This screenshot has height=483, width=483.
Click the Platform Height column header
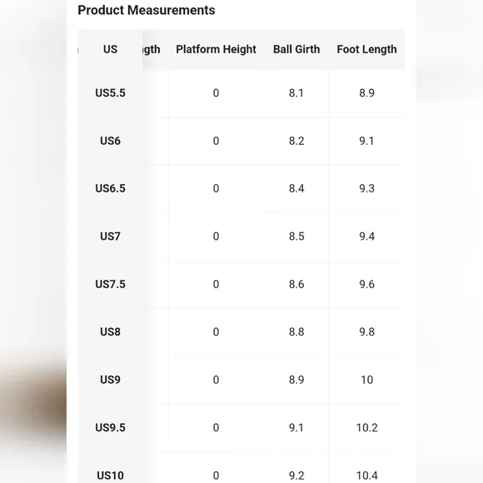pyautogui.click(x=216, y=49)
